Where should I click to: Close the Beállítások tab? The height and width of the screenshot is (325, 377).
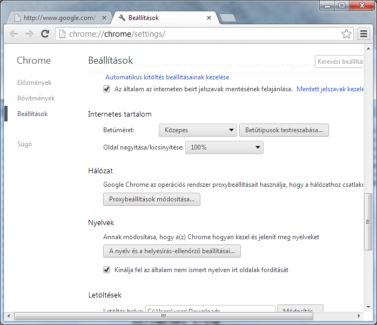209,18
